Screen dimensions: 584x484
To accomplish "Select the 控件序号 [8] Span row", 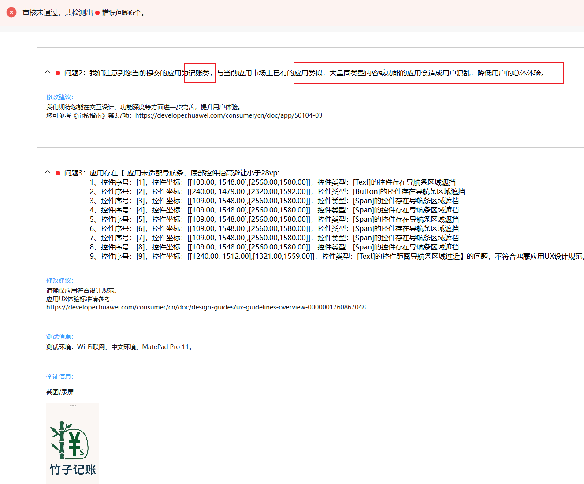I will pyautogui.click(x=274, y=247).
